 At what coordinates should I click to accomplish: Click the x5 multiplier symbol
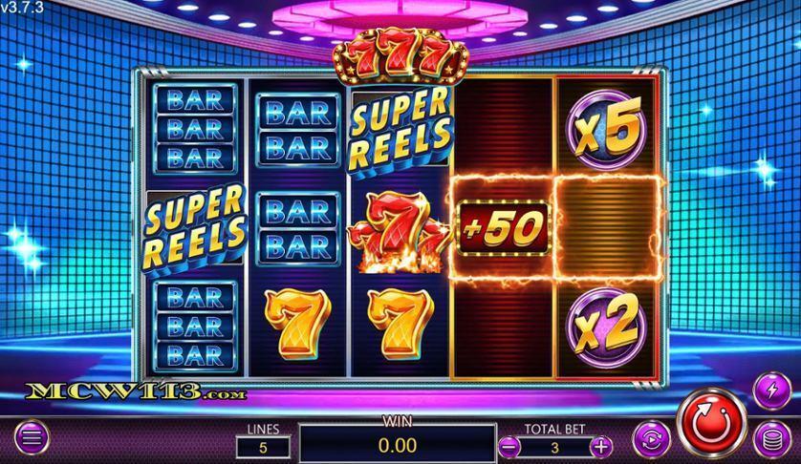click(607, 129)
